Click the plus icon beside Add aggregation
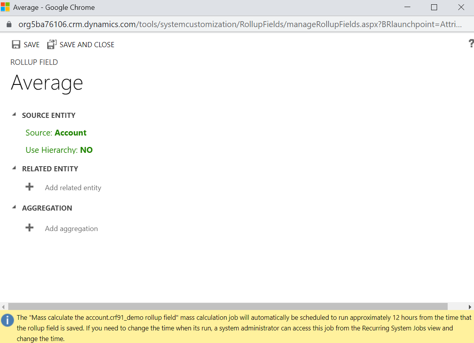Screen dimensions: 474x343 29,228
